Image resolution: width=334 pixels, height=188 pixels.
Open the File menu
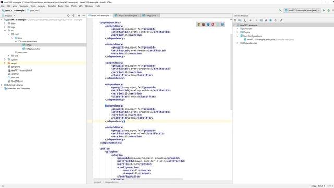click(x=3, y=6)
